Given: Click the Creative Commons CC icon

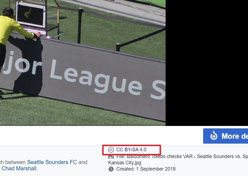Looking at the screenshot, I should click(111, 150).
